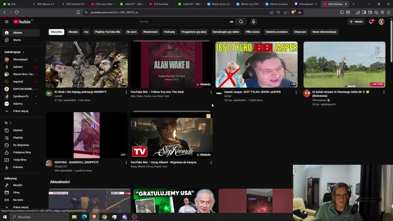Open the Lestek channel link
The image size is (393, 221).
(x=58, y=96)
